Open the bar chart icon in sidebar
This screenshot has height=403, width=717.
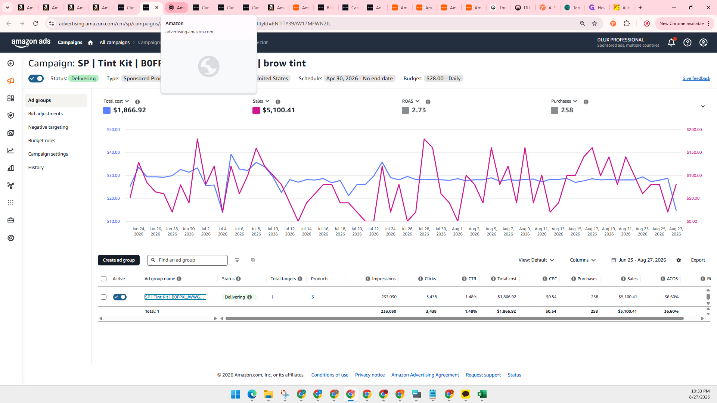(x=11, y=168)
